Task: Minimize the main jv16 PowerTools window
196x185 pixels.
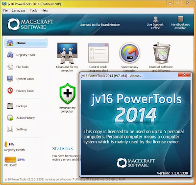Action: pos(171,3)
